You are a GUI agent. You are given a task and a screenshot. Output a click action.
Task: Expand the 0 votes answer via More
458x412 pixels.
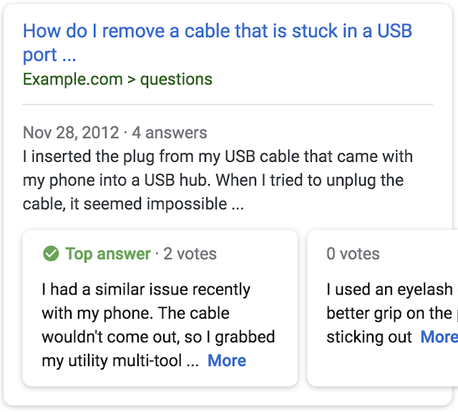click(439, 337)
